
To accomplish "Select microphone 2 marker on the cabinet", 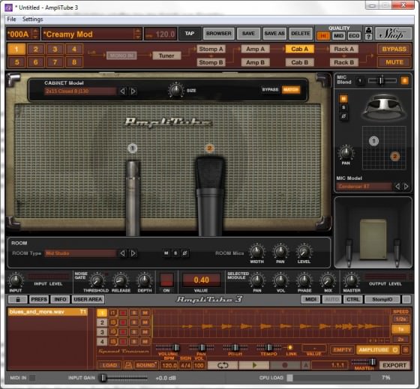I will point(209,148).
